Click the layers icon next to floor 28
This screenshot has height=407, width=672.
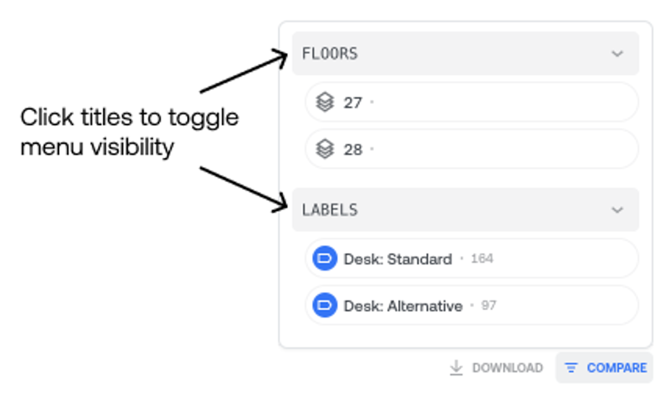(325, 149)
